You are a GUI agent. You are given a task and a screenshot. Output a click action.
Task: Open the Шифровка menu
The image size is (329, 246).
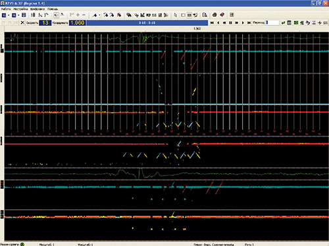(x=38, y=9)
